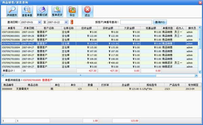Image resolution: width=203 pixels, height=125 pixels.
Task: Select highlighted row XS070927010005
Action: (99, 43)
